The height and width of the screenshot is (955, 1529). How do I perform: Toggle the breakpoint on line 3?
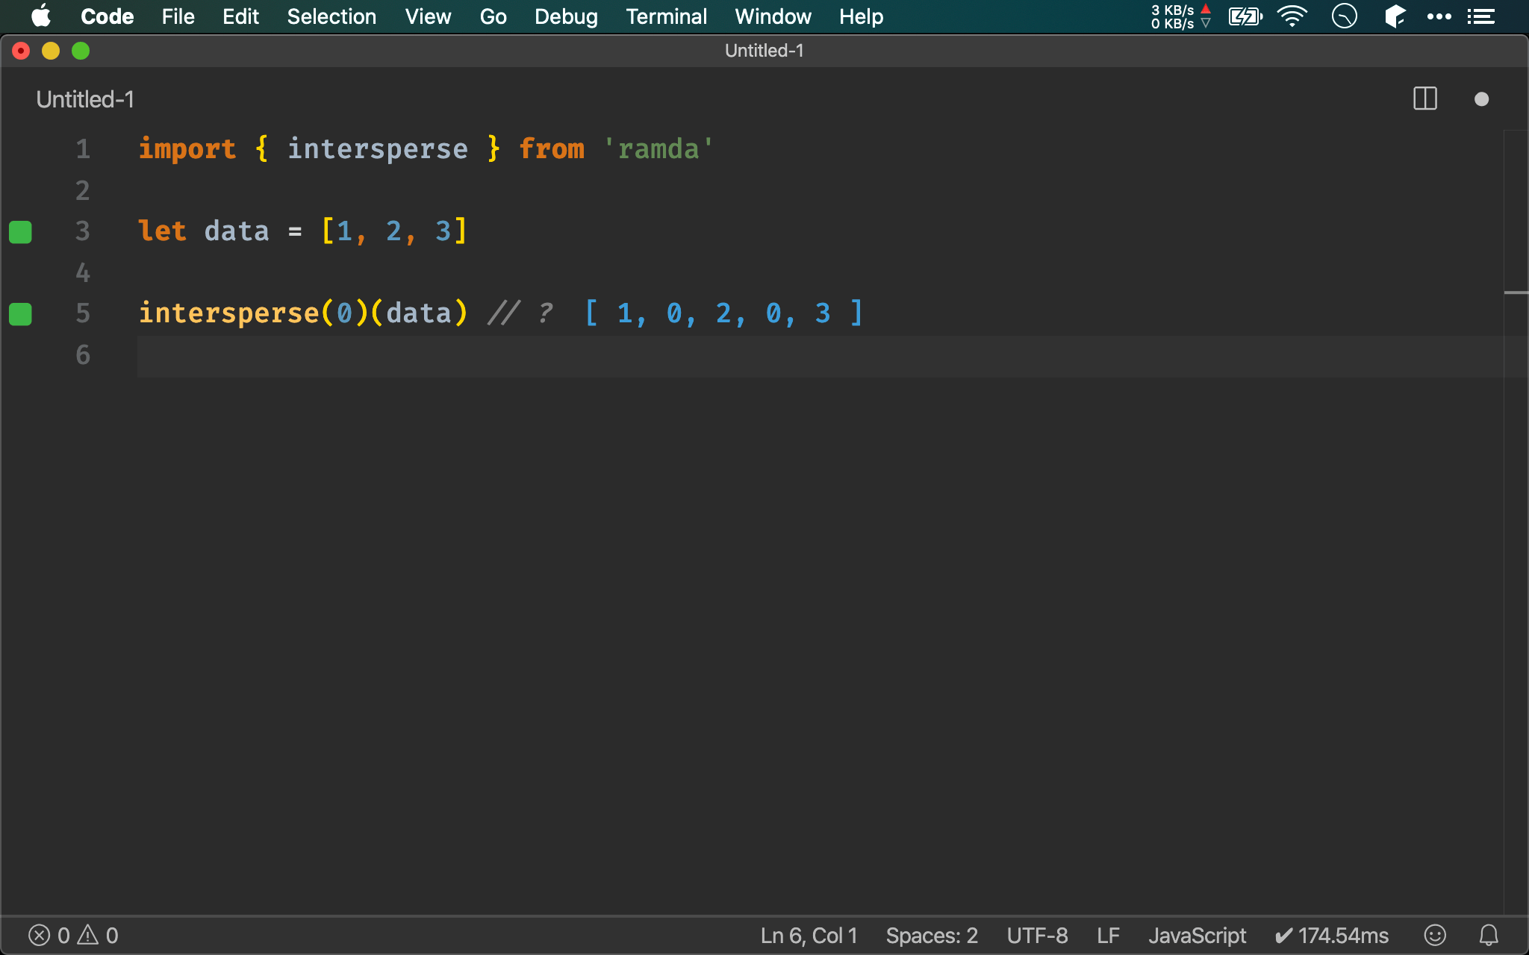tap(21, 231)
